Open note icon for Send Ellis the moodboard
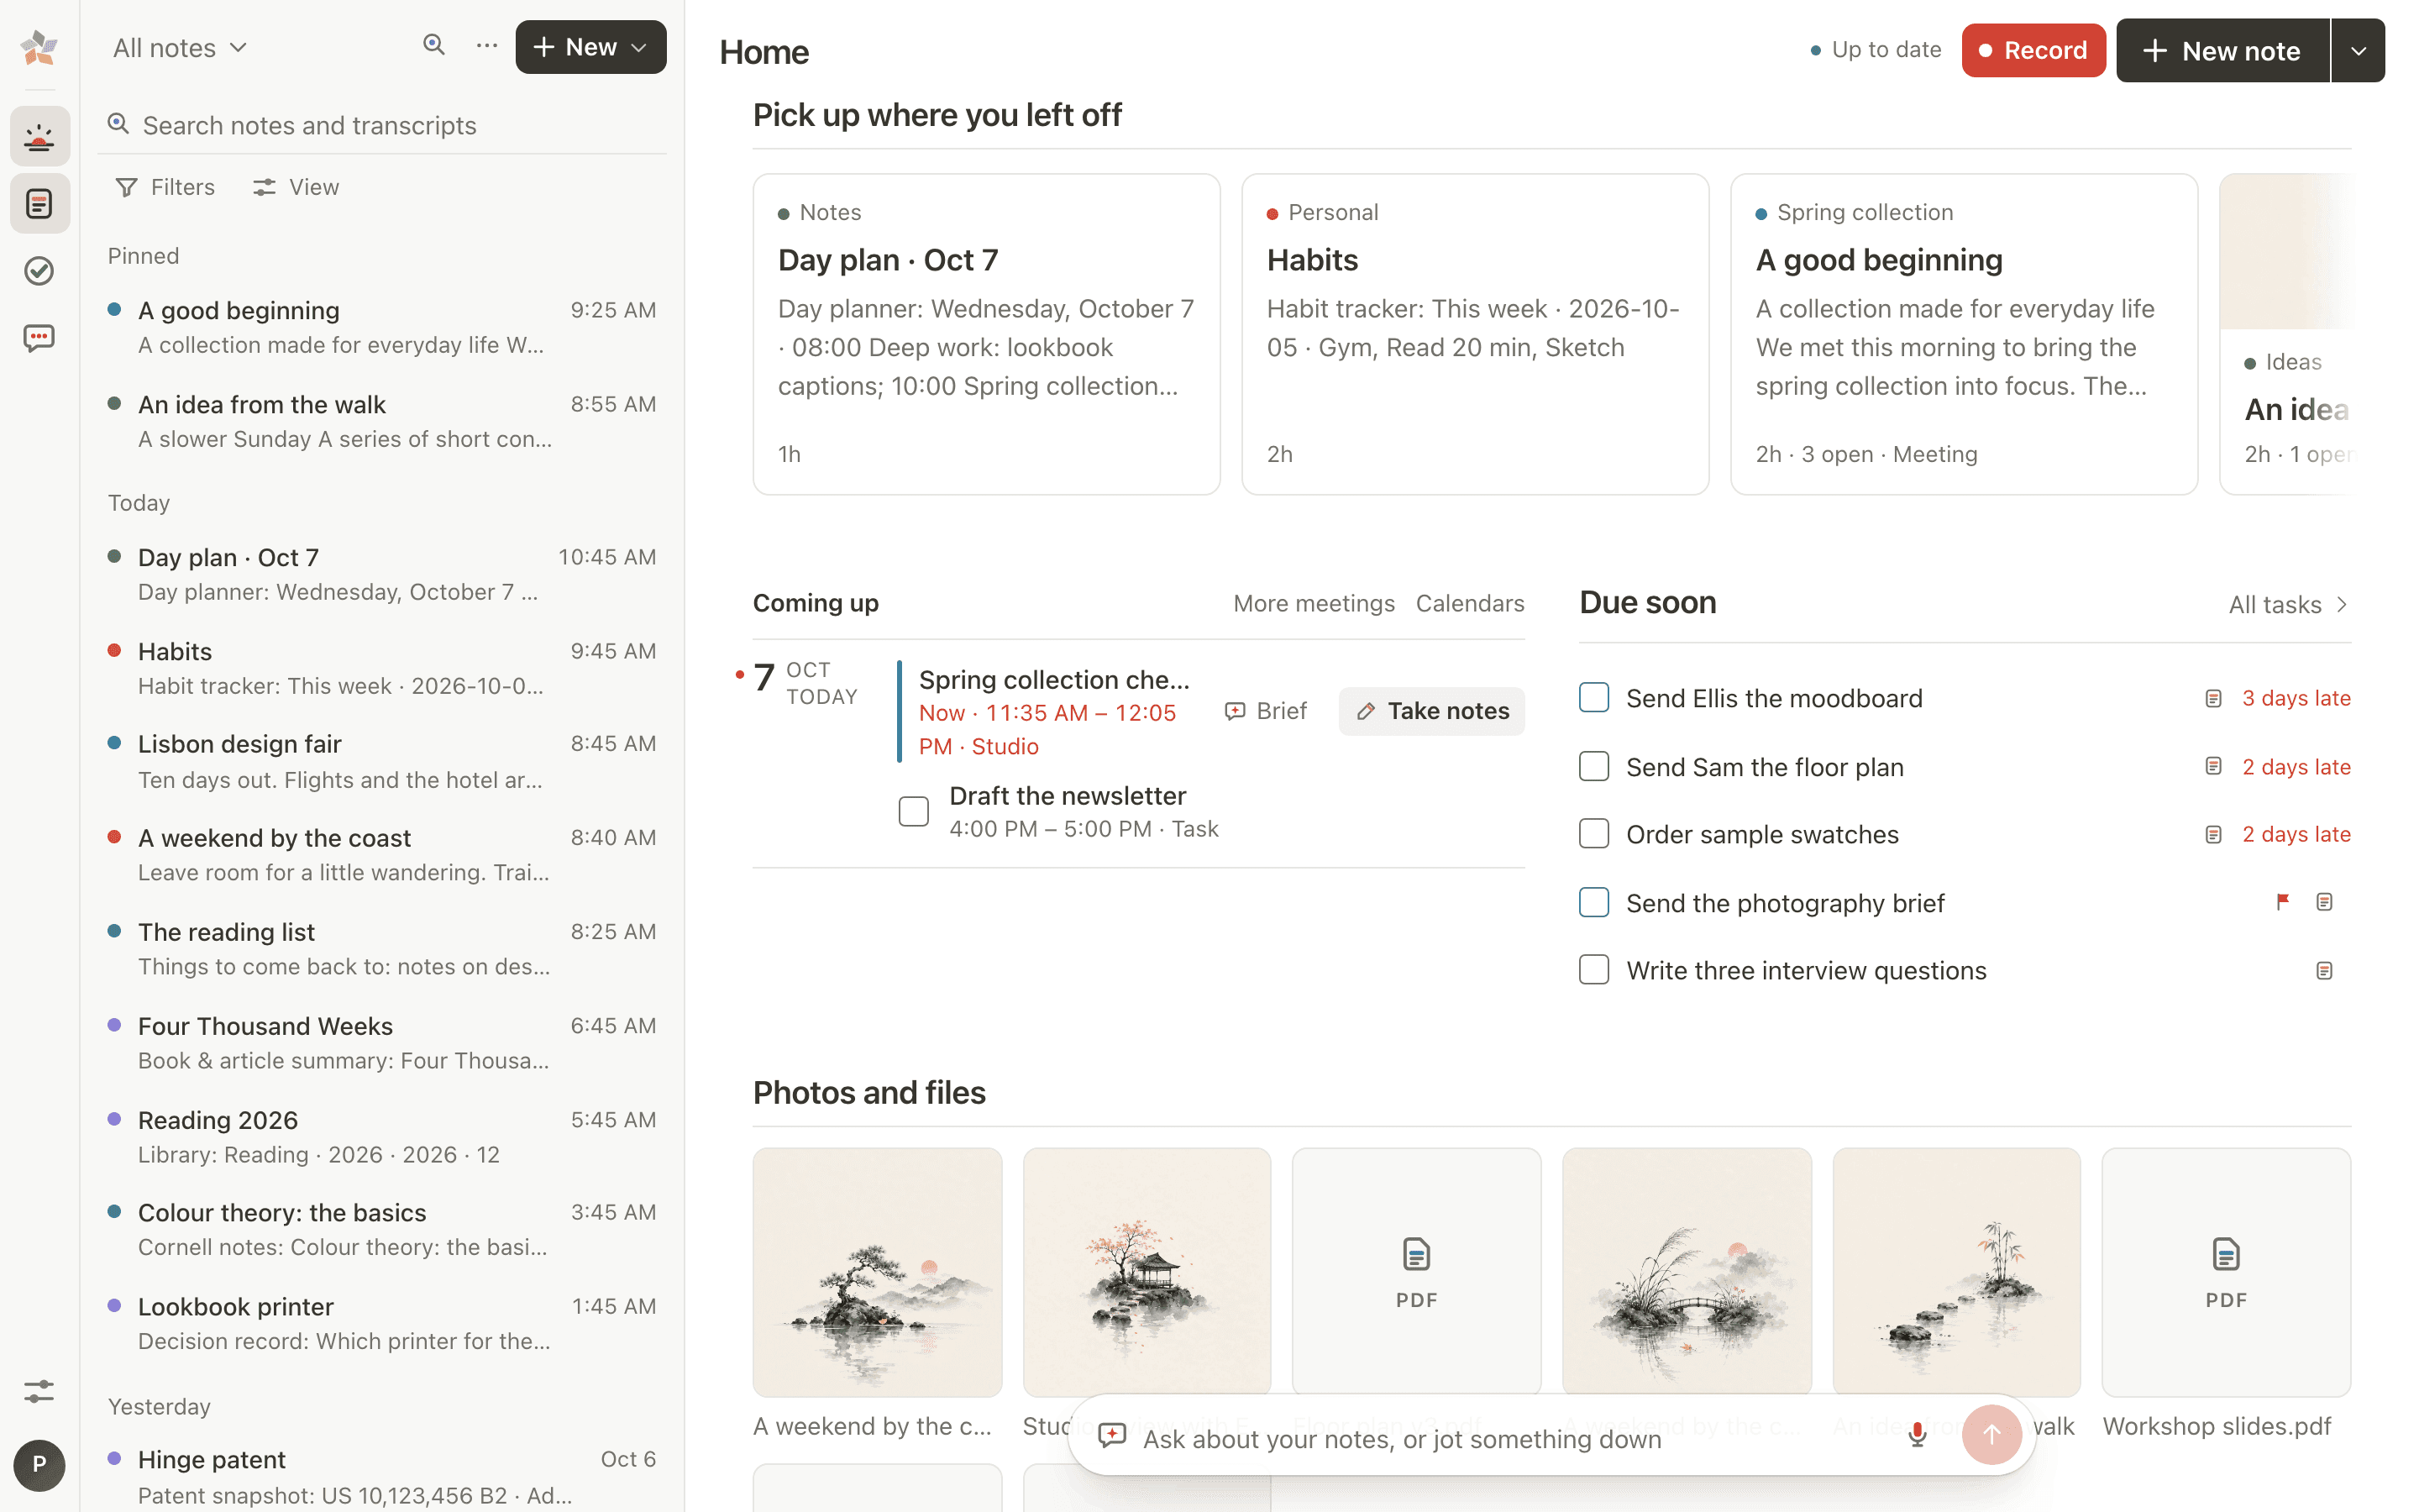The image size is (2419, 1512). point(2213,698)
